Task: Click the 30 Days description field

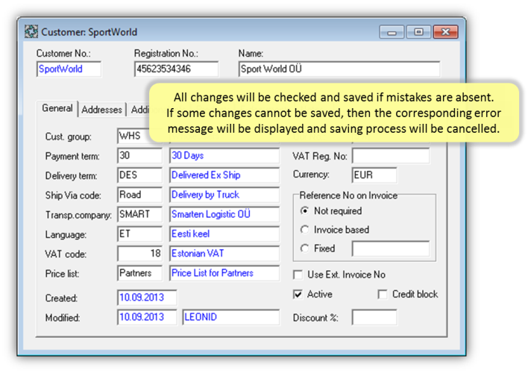Action: point(224,156)
